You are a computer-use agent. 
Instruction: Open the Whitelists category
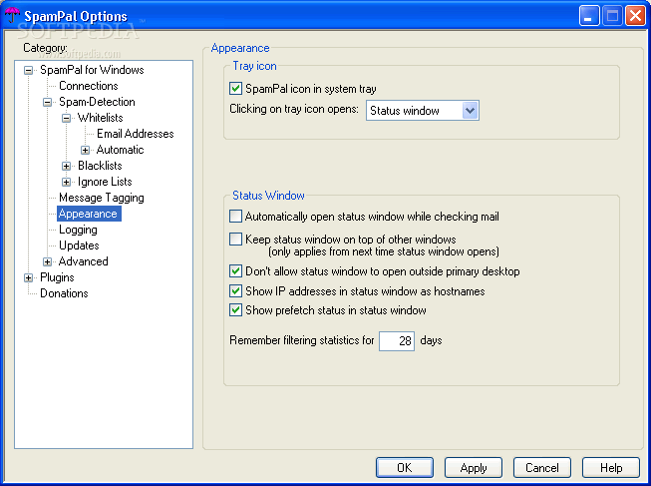(x=100, y=118)
